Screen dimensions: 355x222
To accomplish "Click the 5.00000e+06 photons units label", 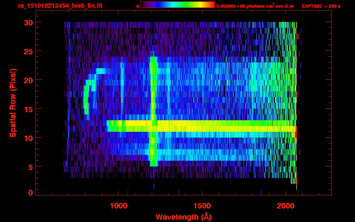I will click(x=255, y=6).
